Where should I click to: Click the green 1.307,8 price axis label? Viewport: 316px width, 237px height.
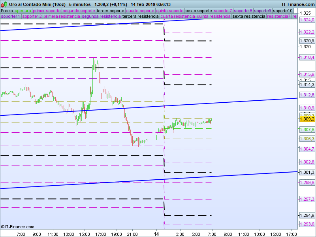pos(307,130)
